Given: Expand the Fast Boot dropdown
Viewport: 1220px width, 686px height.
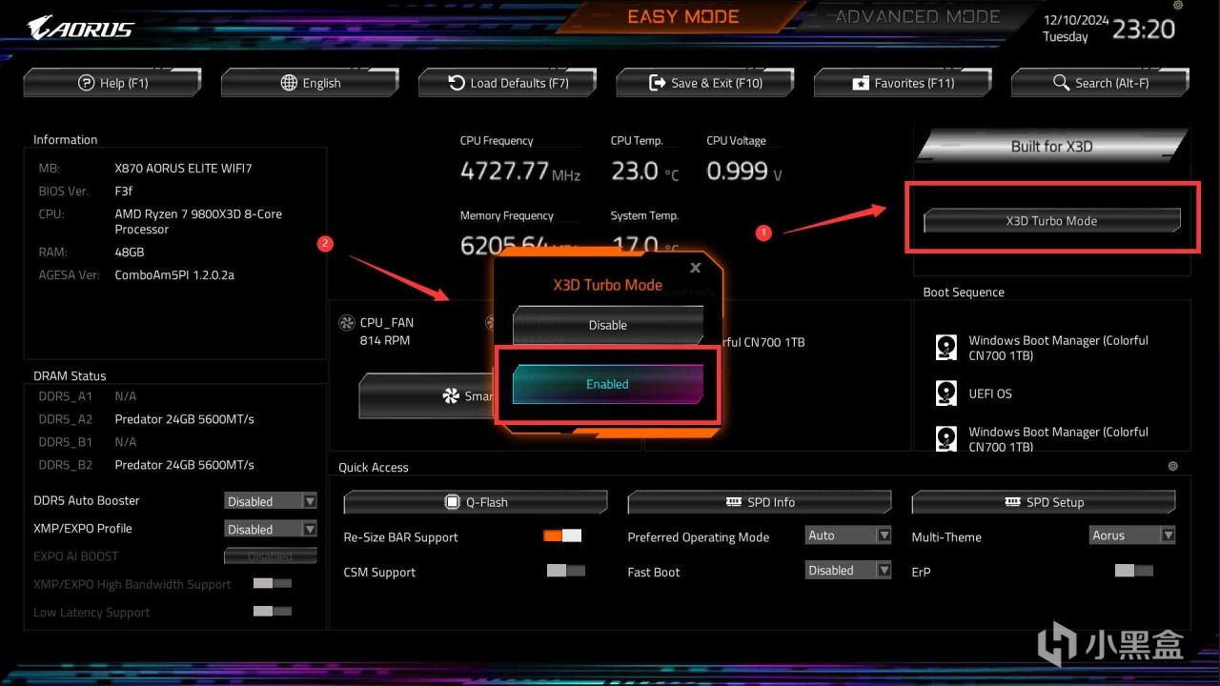Looking at the screenshot, I should (848, 571).
